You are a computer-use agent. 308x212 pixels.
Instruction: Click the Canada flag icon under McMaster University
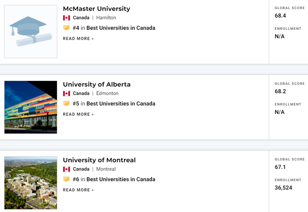tap(66, 18)
